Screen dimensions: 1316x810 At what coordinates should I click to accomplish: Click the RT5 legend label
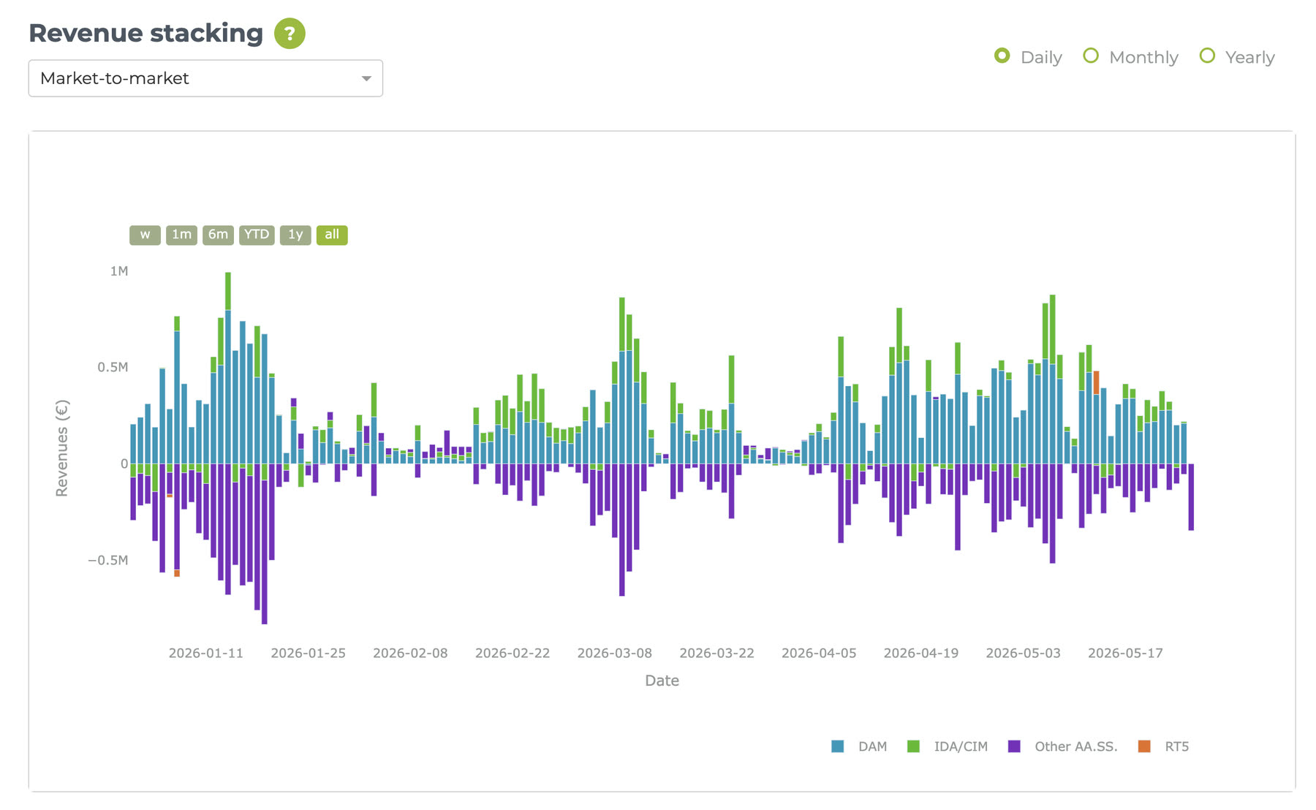pos(1177,746)
